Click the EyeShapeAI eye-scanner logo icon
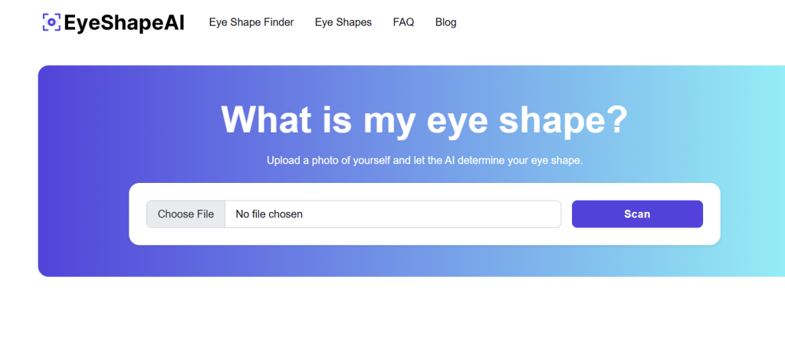This screenshot has width=785, height=349. 51,22
